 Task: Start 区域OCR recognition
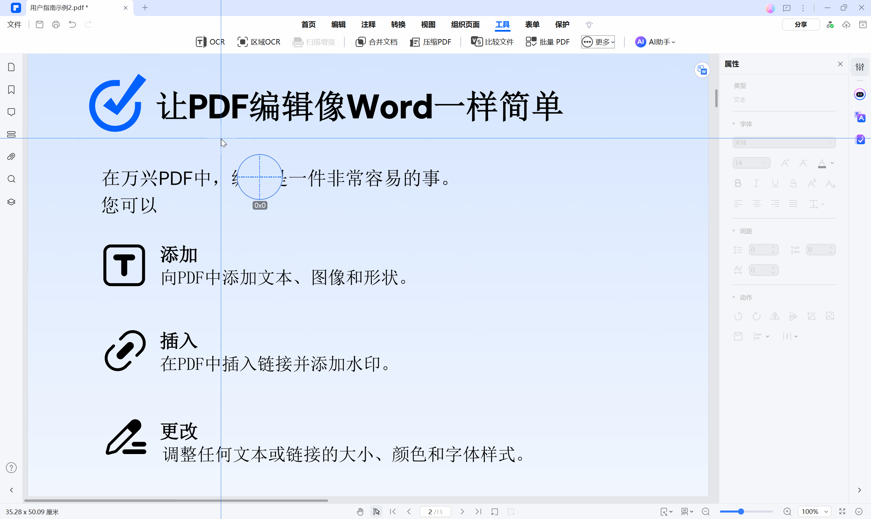[259, 41]
